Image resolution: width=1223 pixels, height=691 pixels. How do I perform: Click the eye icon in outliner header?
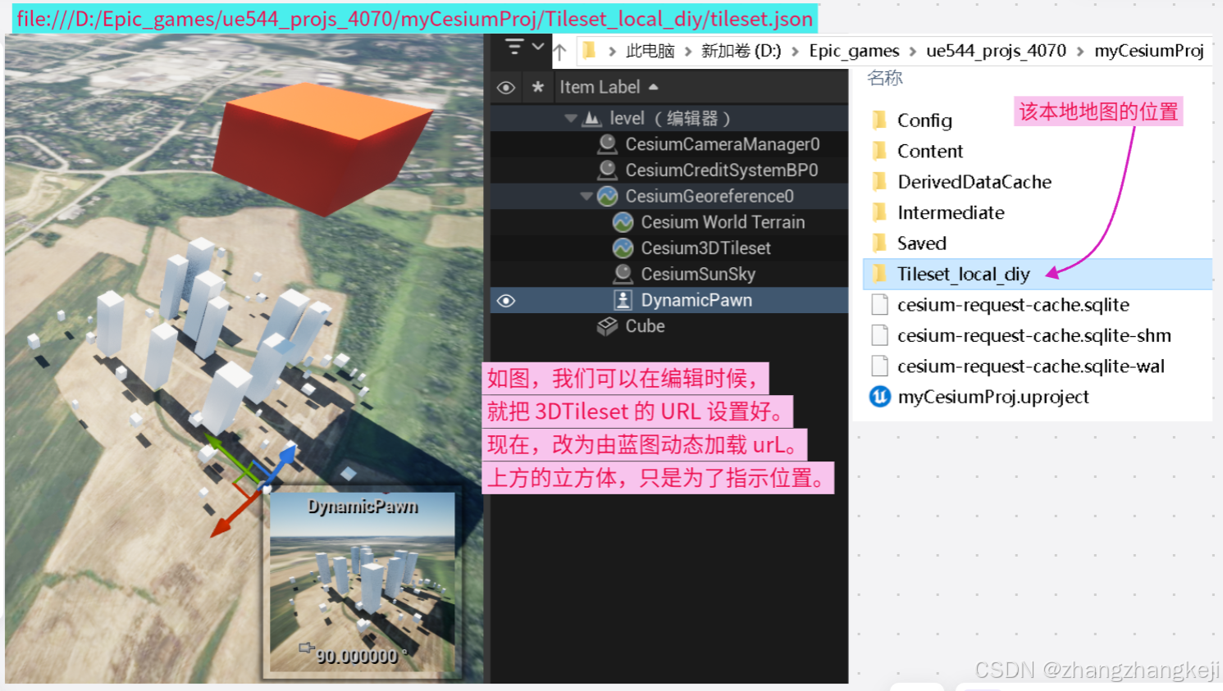505,87
